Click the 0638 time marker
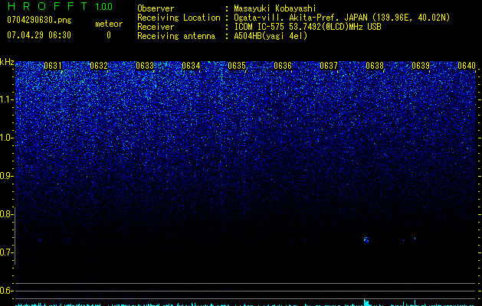Image resolution: width=482 pixels, height=306 pixels. click(375, 66)
